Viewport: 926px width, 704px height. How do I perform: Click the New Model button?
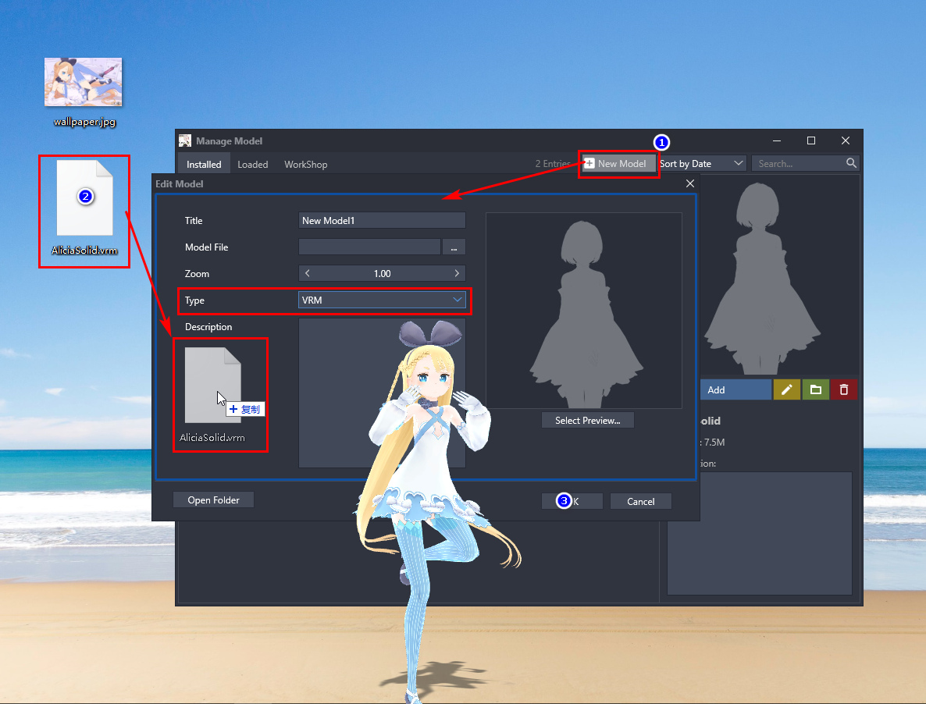coord(618,163)
